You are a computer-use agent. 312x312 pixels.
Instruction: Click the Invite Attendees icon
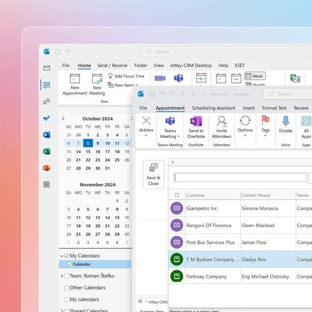tap(222, 122)
